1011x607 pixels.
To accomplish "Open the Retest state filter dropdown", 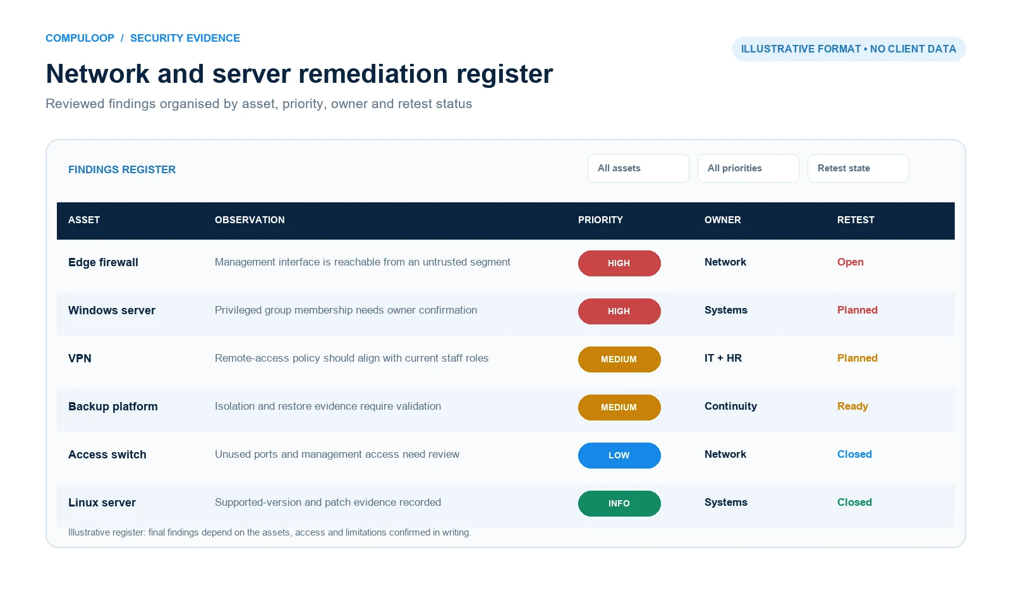I will [858, 168].
